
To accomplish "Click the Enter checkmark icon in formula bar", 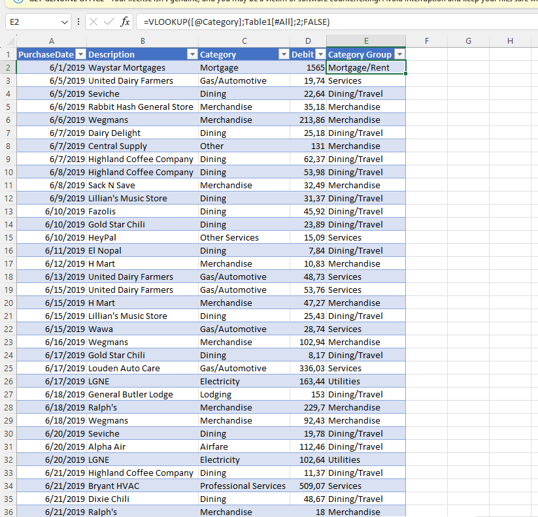I will click(x=109, y=22).
